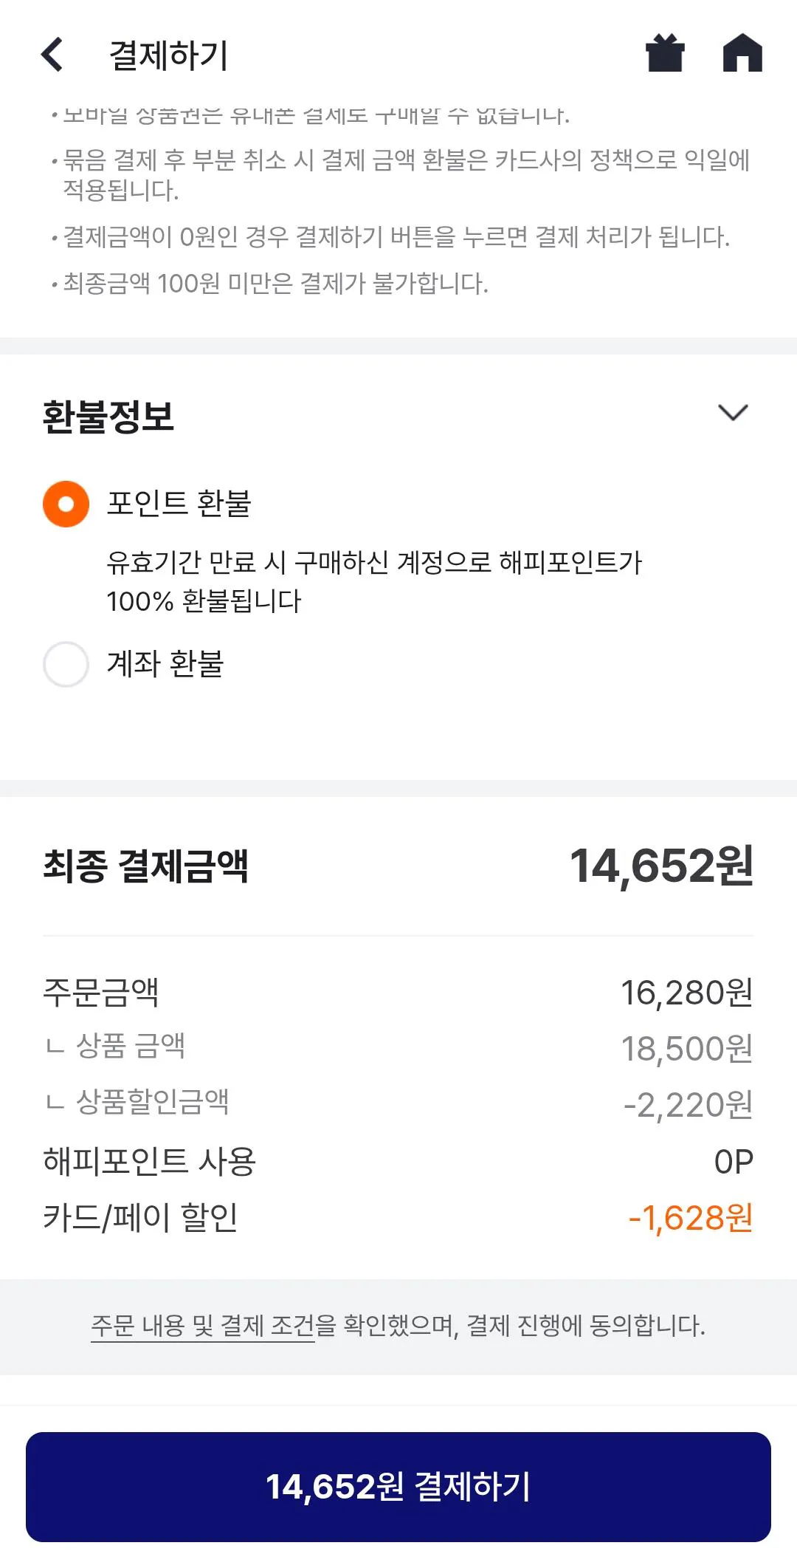This screenshot has width=797, height=1568.
Task: Tap the 포인트 환불 option label
Action: click(x=179, y=504)
